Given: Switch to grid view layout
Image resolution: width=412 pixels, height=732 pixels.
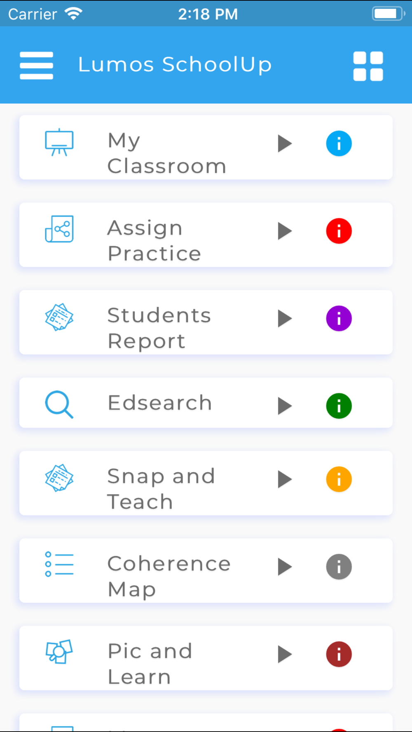Looking at the screenshot, I should pos(368,66).
